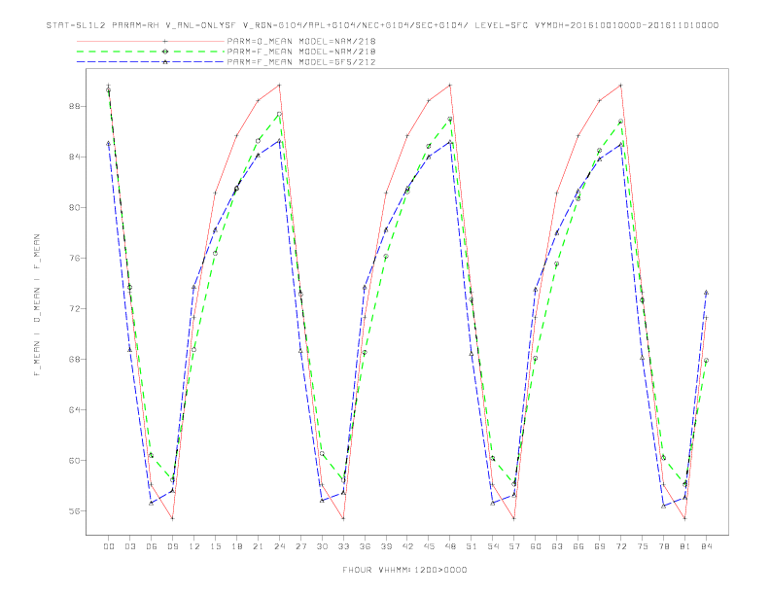Click x-axis tick label 30
This screenshot has width=770, height=595.
[322, 546]
